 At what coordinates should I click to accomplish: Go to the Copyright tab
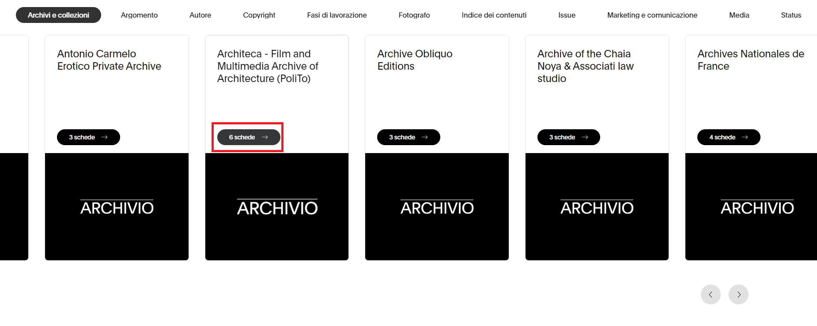coord(259,15)
